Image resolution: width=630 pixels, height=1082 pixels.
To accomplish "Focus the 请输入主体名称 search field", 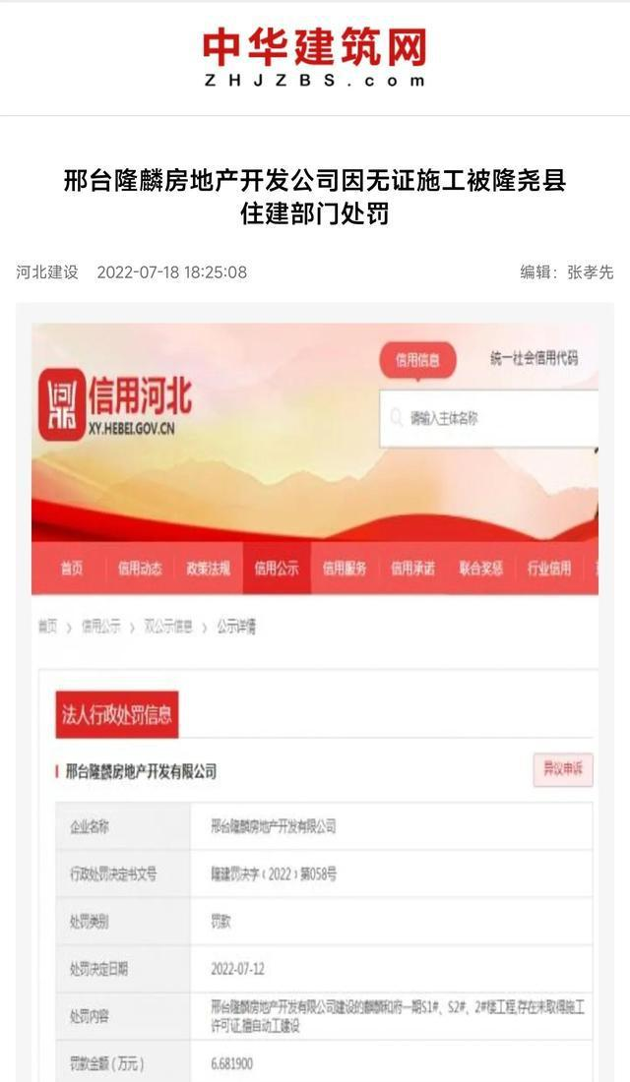I will (x=488, y=418).
